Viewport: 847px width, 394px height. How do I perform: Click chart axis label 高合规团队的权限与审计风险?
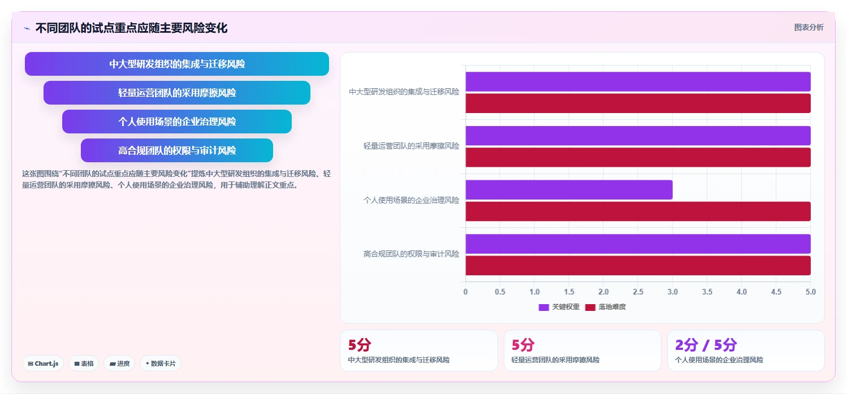(x=412, y=254)
